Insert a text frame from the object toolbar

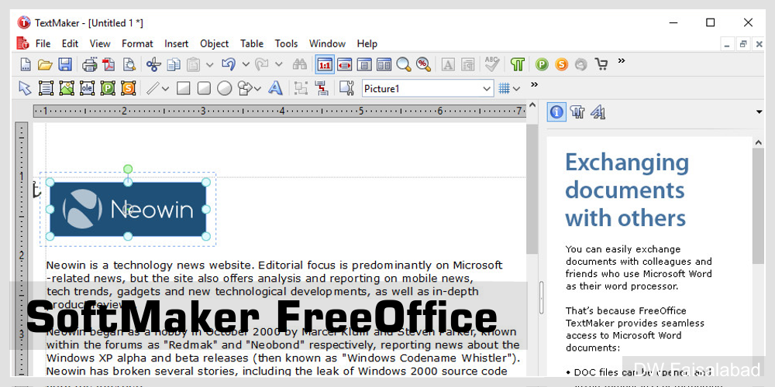[46, 88]
